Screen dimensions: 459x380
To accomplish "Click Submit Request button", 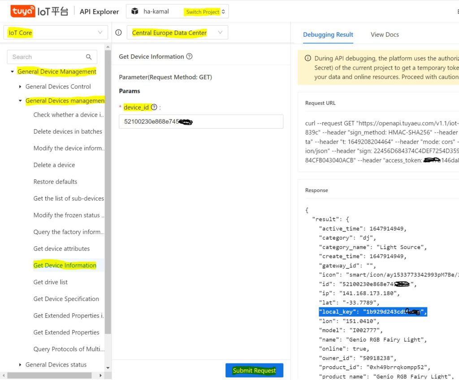I will tap(254, 370).
